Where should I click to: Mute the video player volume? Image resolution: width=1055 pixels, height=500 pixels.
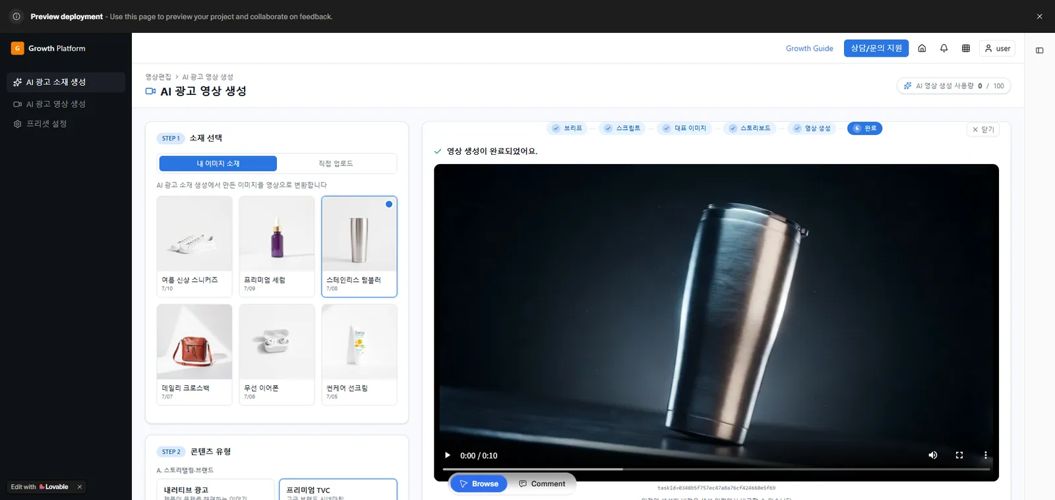point(933,455)
